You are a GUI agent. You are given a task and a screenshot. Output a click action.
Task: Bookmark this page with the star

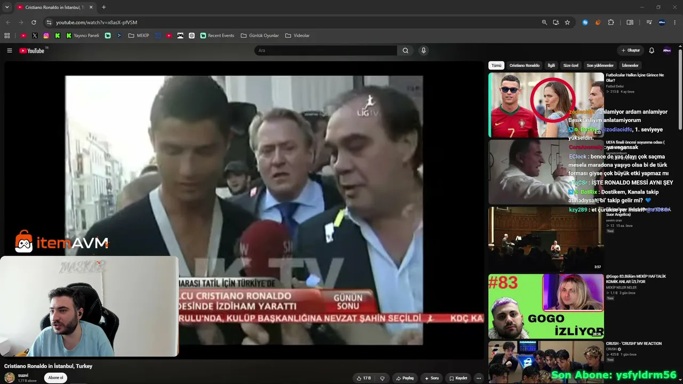(x=567, y=22)
